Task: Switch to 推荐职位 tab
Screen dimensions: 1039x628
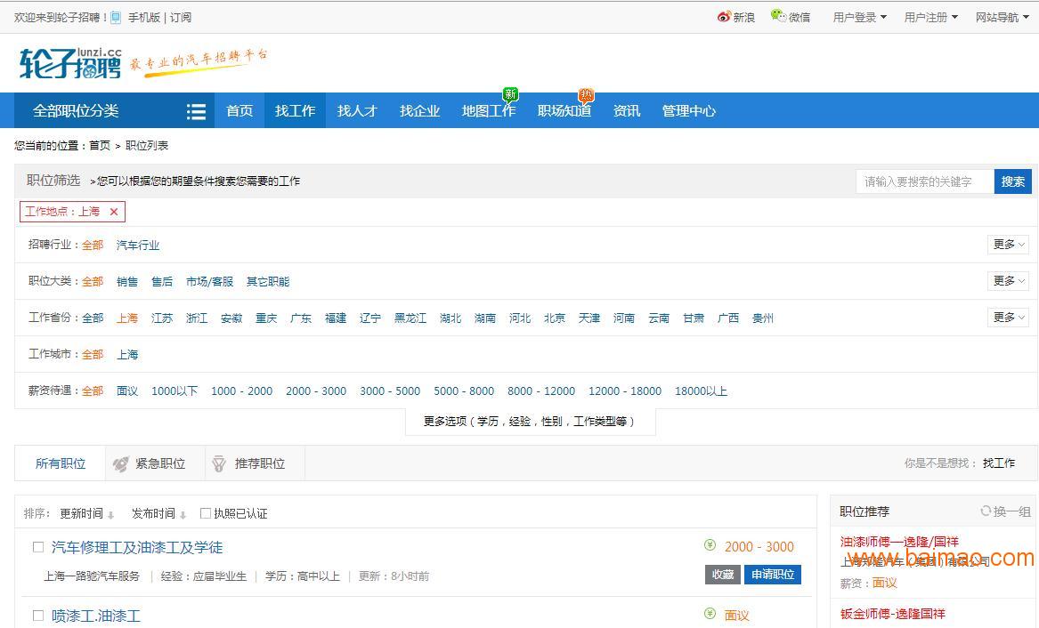Action: pos(255,464)
